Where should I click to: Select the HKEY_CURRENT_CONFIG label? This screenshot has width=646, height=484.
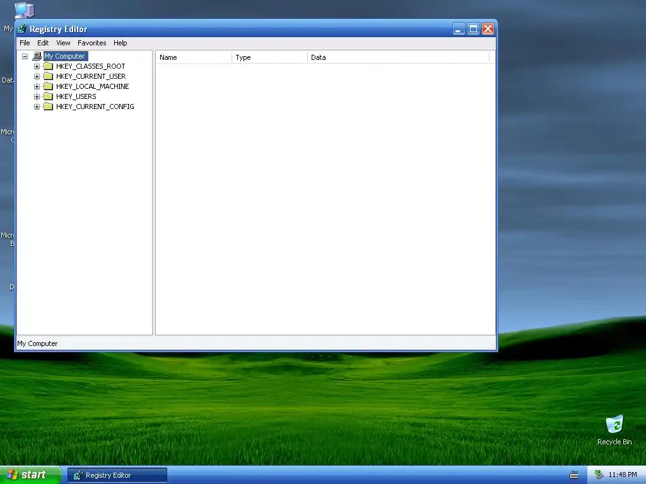coord(95,107)
